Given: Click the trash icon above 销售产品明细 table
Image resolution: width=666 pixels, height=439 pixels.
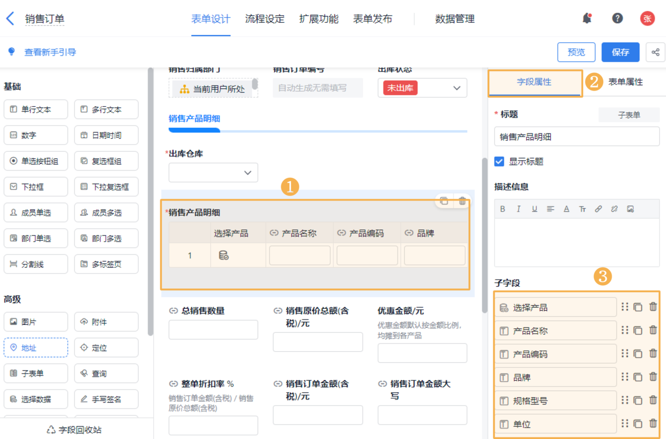Looking at the screenshot, I should coord(462,201).
